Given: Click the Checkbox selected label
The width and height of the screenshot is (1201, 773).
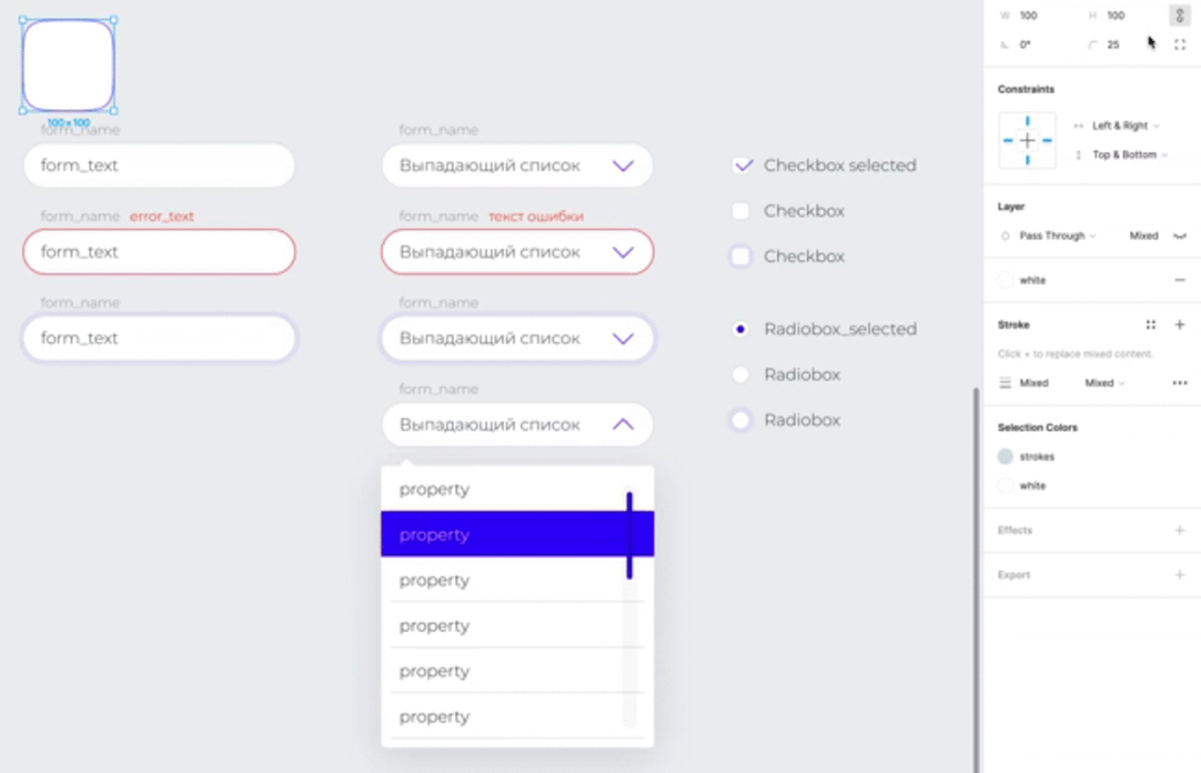Looking at the screenshot, I should (840, 166).
